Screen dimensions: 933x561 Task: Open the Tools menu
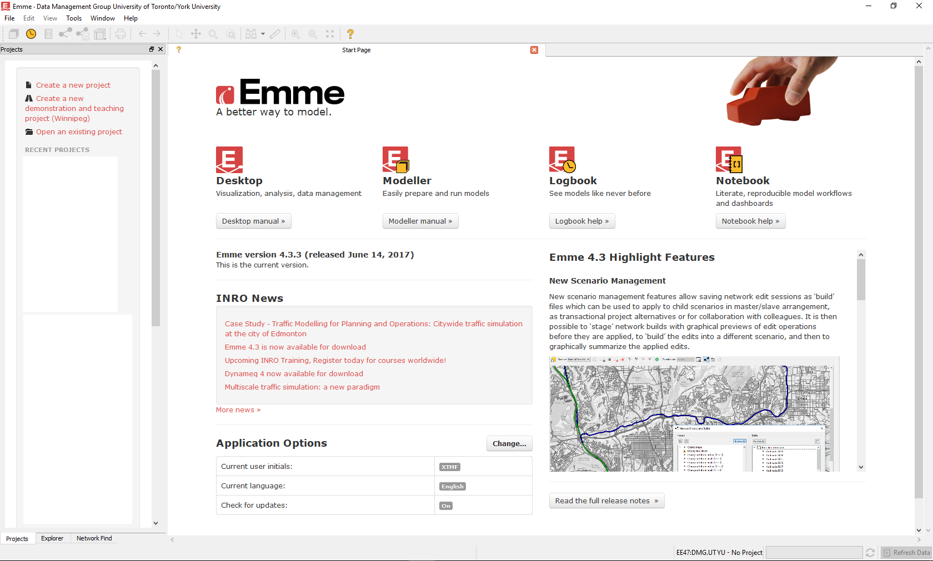click(74, 18)
